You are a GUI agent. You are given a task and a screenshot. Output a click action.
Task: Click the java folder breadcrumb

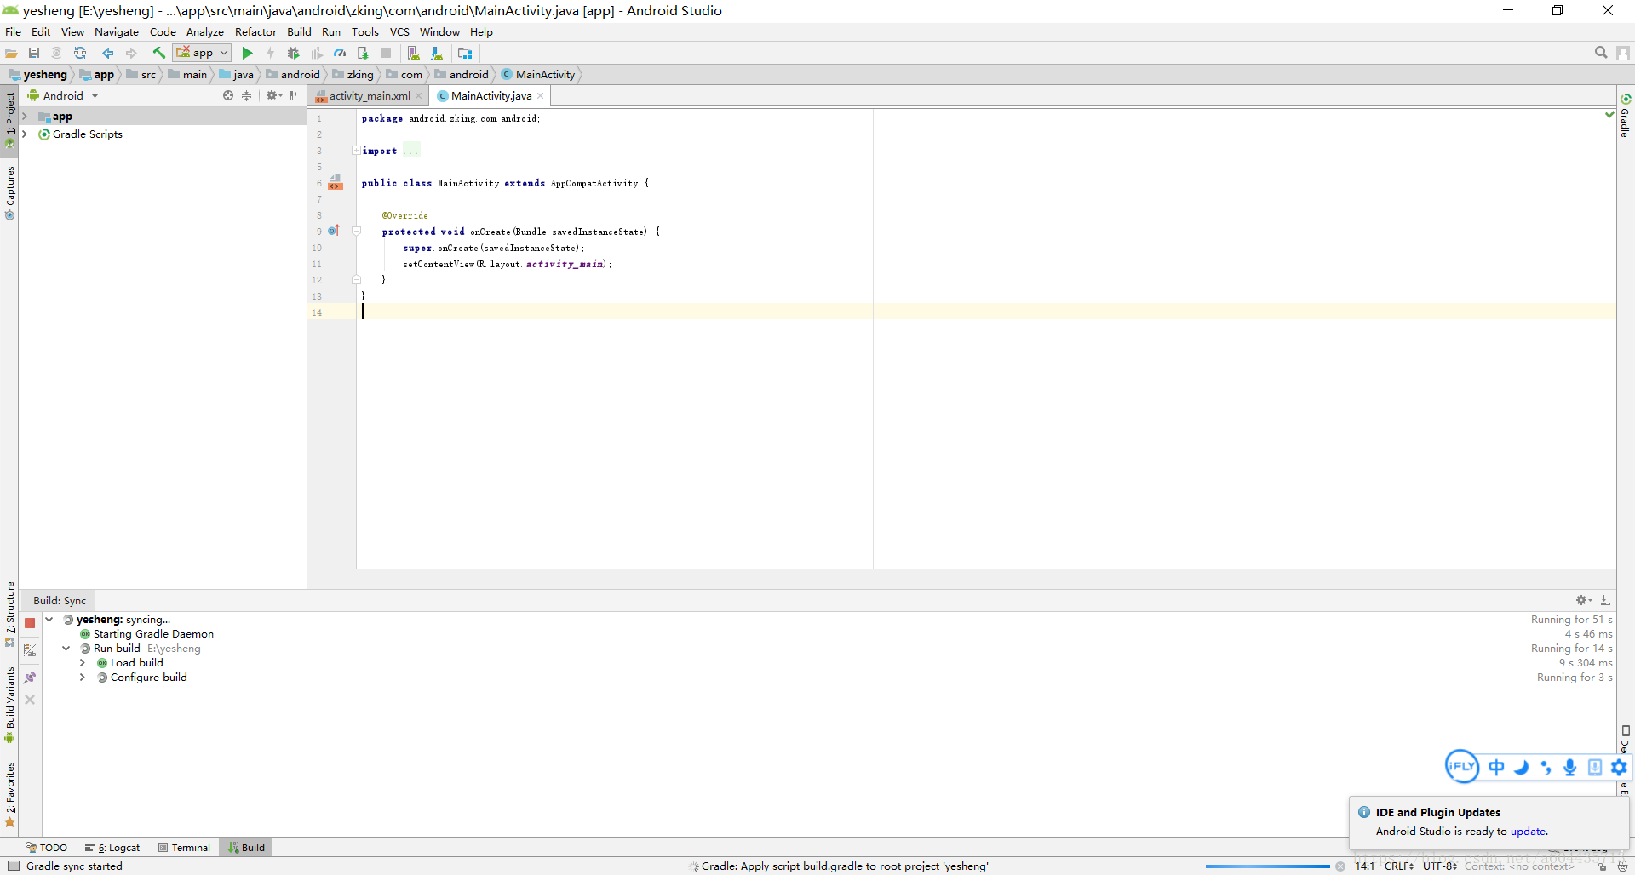point(237,74)
